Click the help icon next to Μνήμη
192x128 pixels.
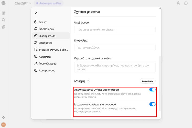point(88,81)
